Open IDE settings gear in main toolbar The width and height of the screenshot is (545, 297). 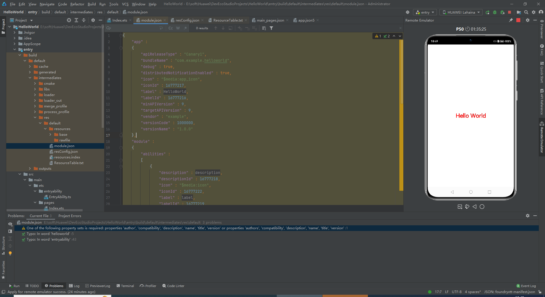coord(534,12)
